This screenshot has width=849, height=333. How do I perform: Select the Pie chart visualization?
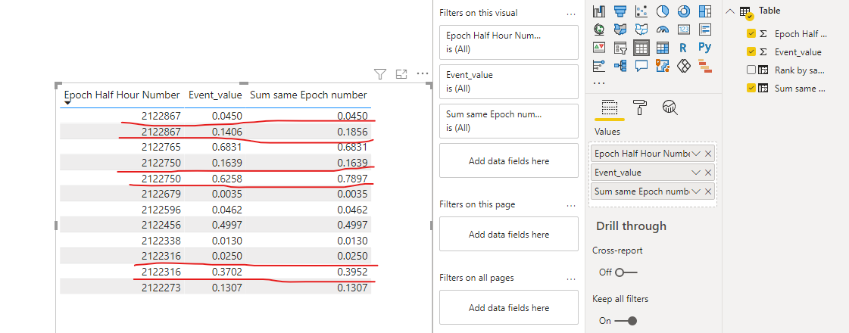[662, 11]
